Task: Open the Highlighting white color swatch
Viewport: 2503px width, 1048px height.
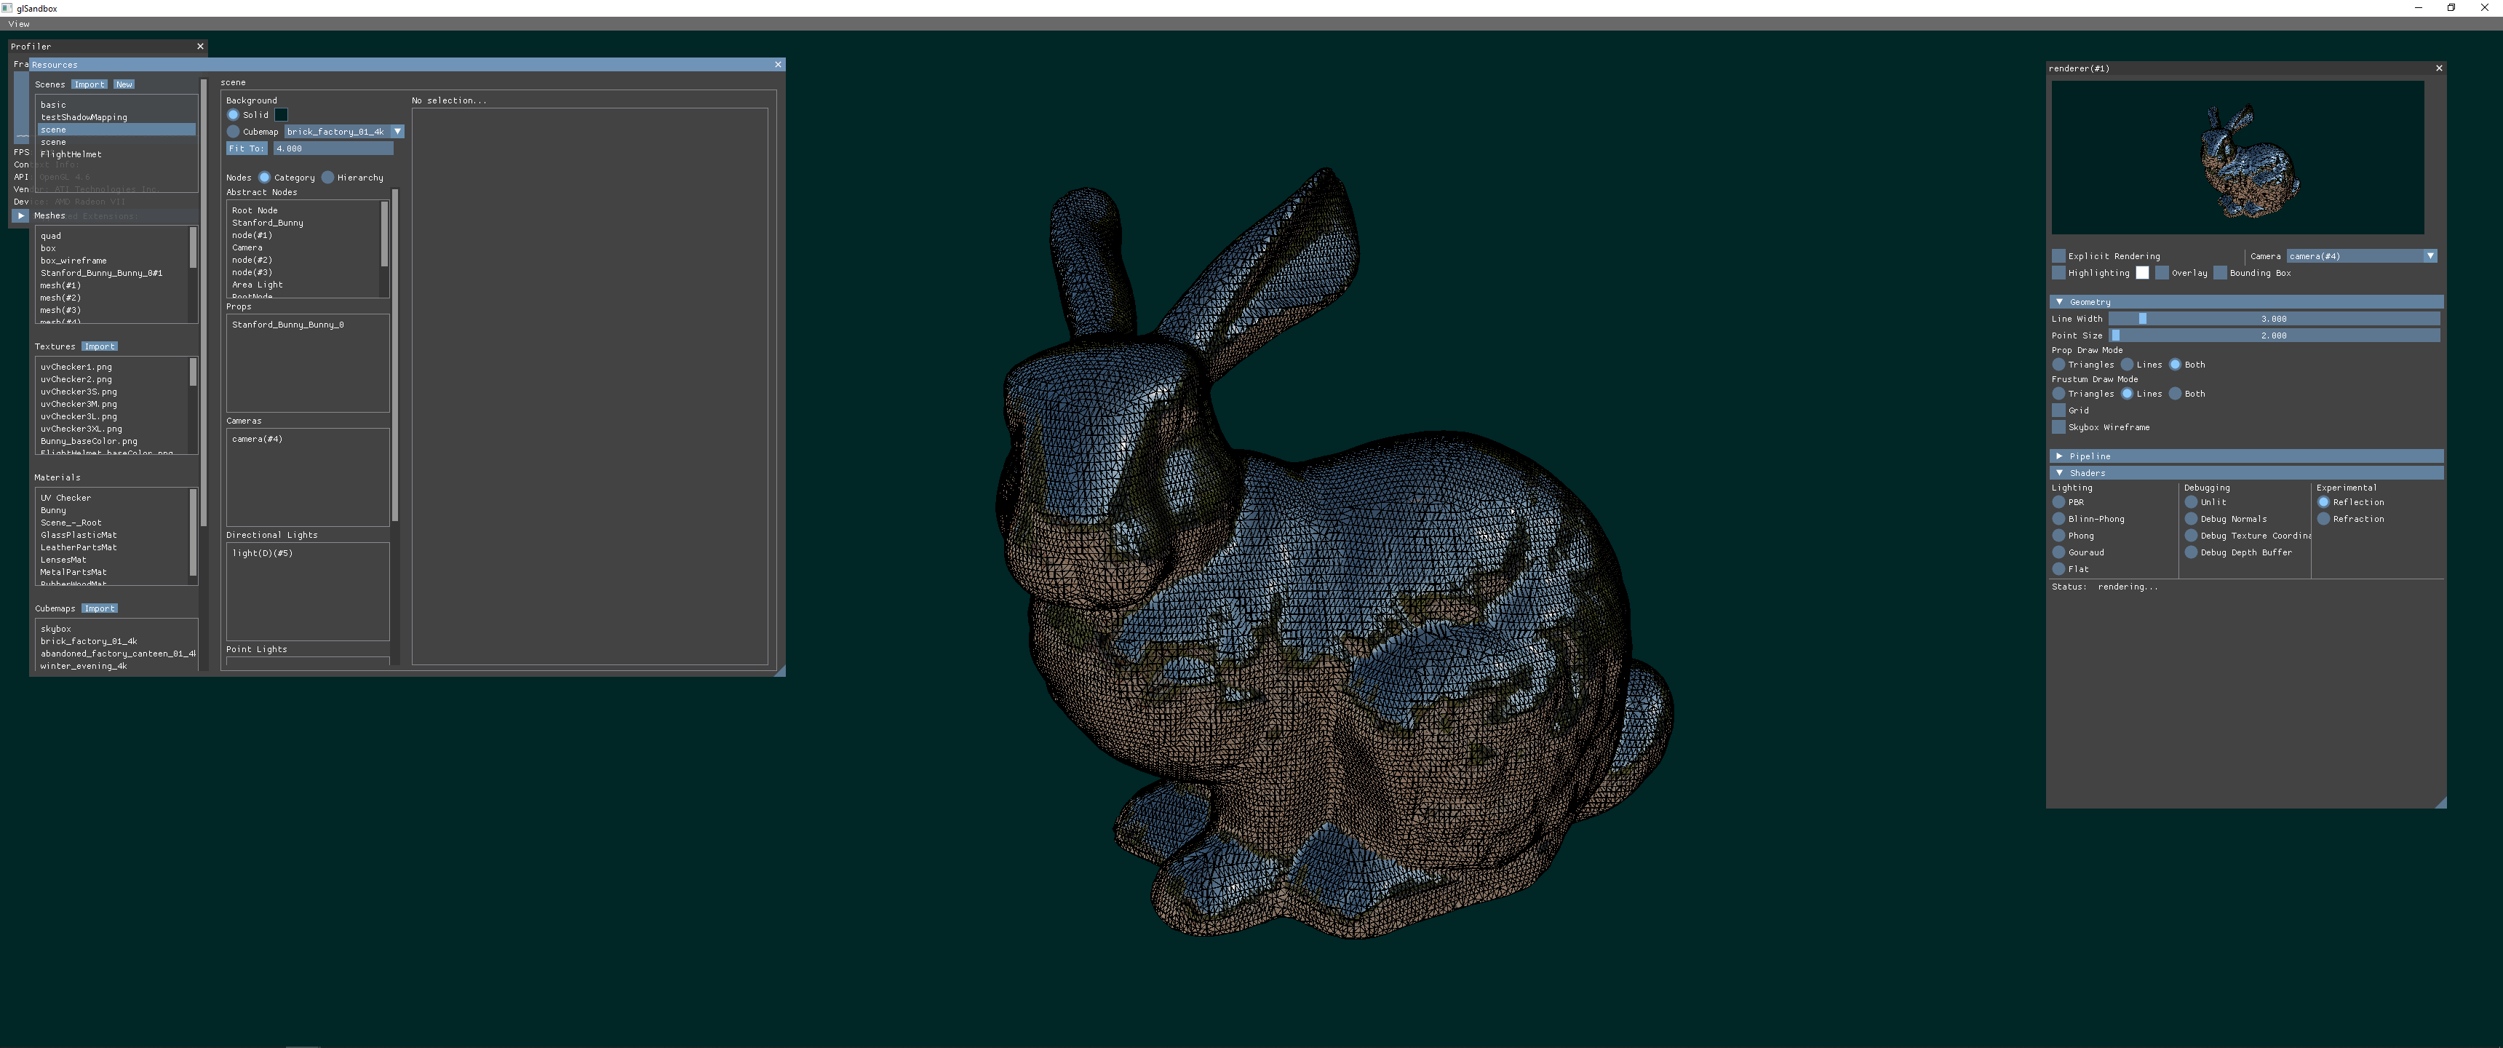Action: pos(2141,272)
